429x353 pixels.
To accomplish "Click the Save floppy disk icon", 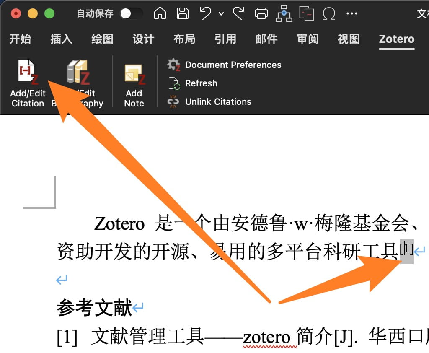I will click(183, 14).
